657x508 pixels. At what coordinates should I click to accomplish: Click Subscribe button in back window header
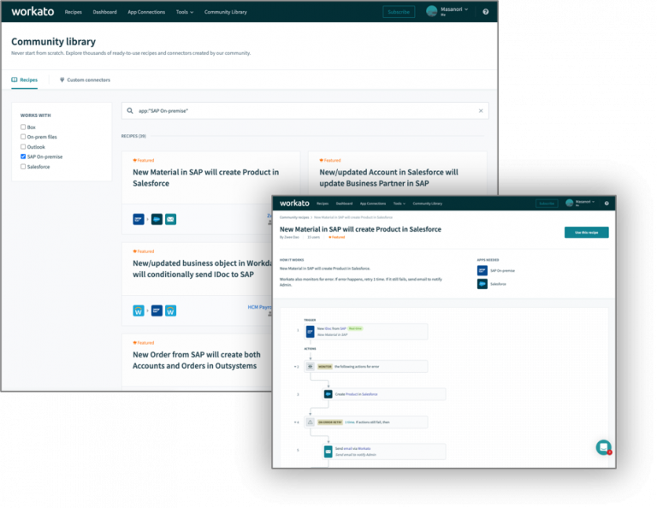click(x=399, y=12)
